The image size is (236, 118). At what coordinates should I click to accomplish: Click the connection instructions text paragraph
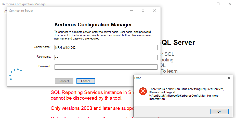click(x=103, y=35)
